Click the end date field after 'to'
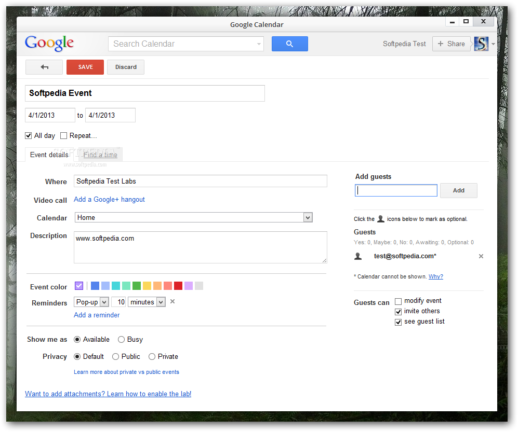Screen dimensions: 518x432 tap(110, 115)
